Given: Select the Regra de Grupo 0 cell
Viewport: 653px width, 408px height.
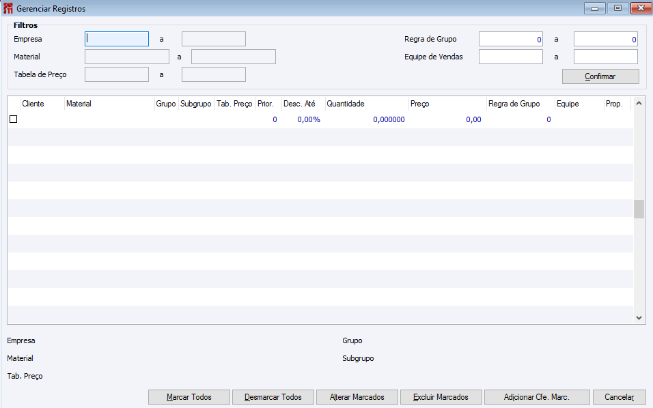Looking at the screenshot, I should click(548, 120).
